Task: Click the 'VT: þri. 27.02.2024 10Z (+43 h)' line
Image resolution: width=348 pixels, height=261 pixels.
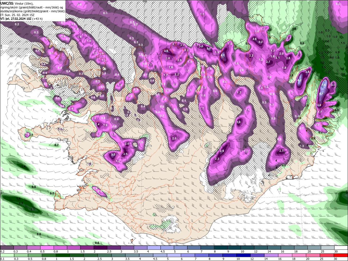Action: (22, 19)
